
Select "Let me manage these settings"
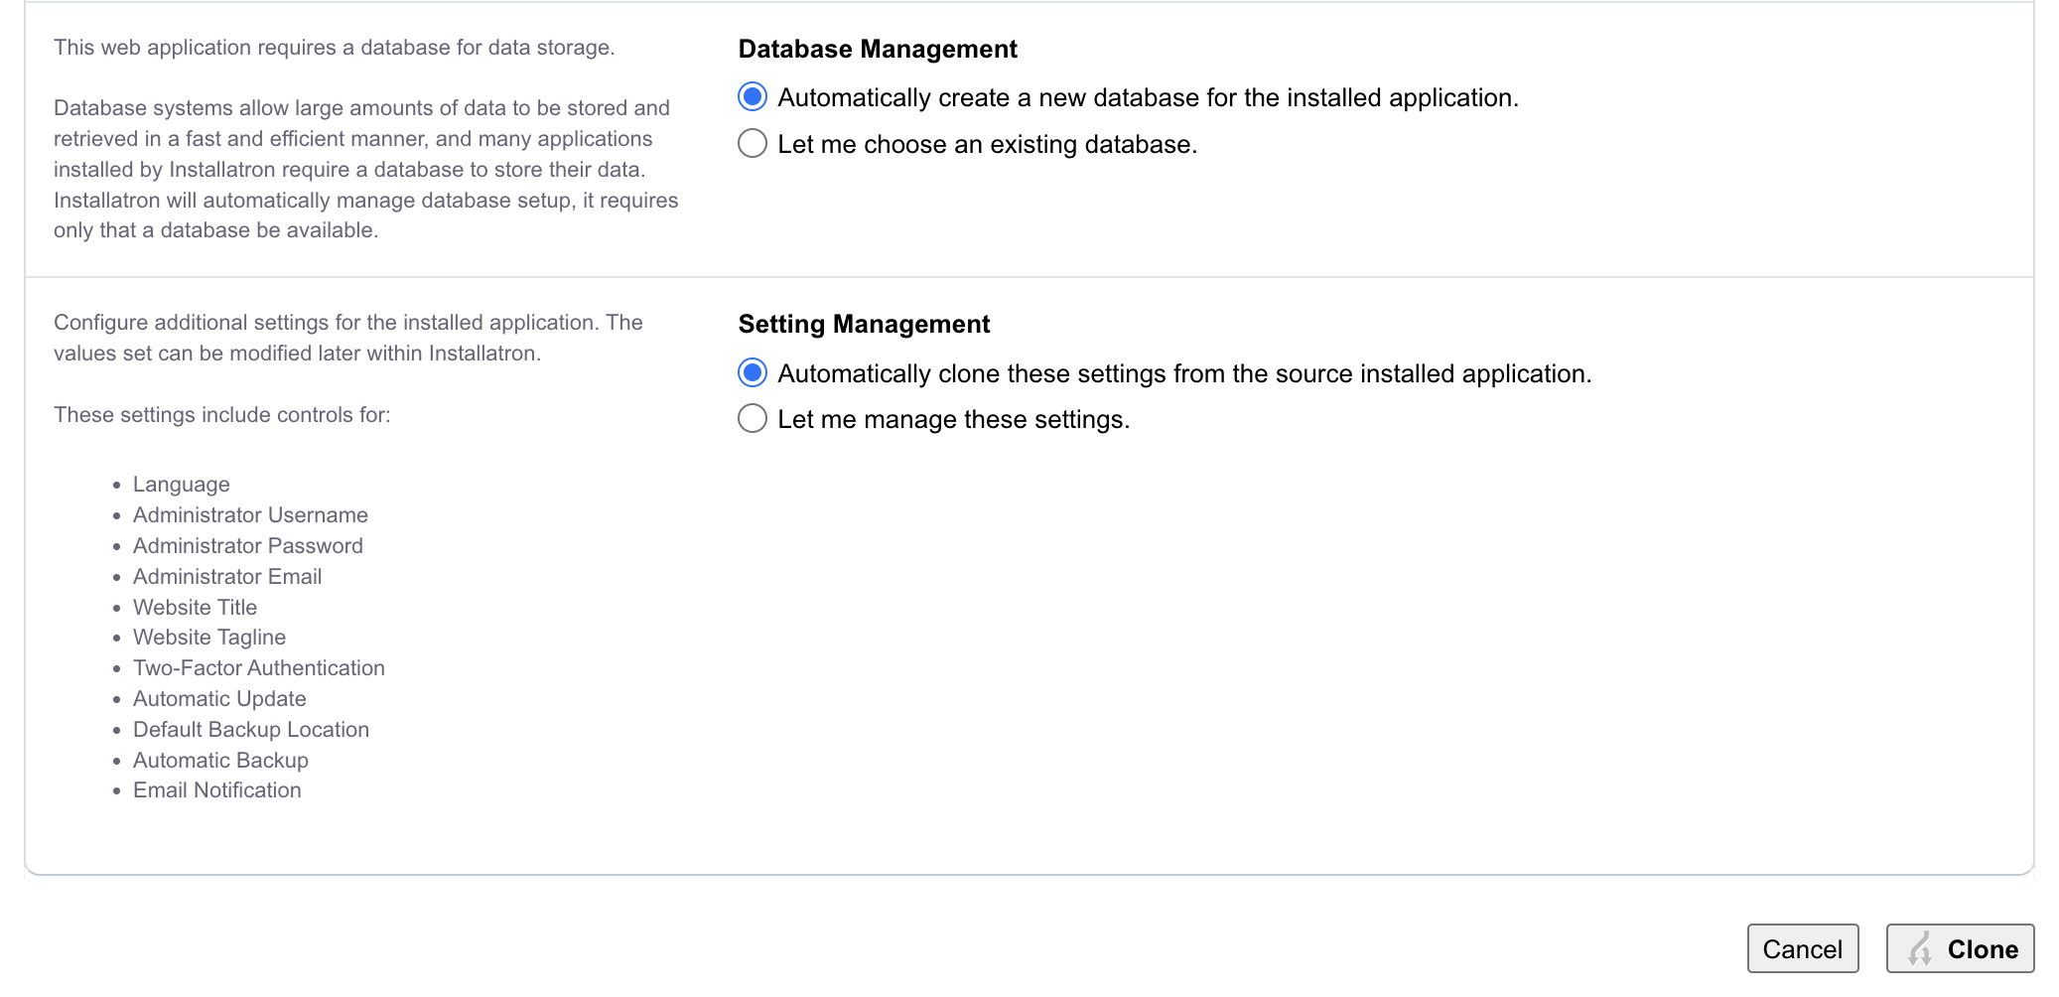tap(752, 419)
